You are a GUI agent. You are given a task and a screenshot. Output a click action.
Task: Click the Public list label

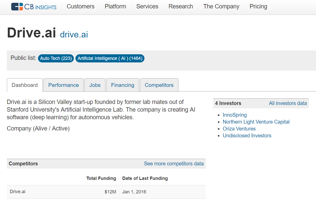(23, 58)
